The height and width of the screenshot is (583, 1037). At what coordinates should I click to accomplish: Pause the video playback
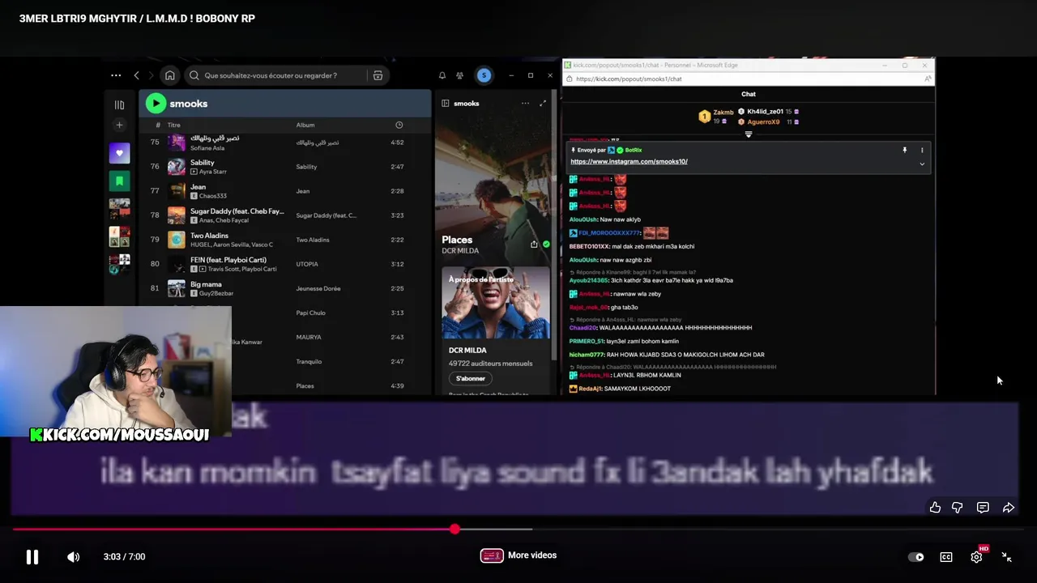pos(32,557)
